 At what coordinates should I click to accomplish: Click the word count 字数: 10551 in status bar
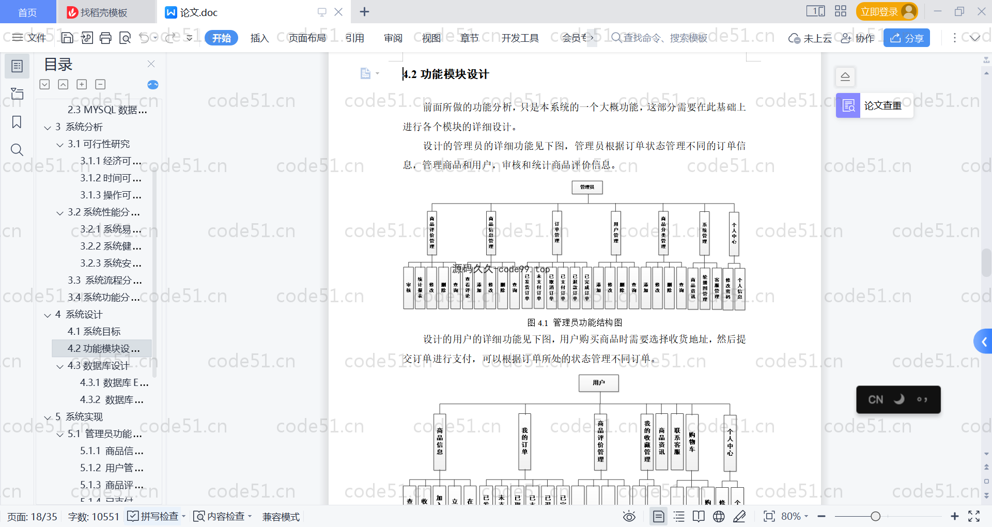pyautogui.click(x=94, y=516)
